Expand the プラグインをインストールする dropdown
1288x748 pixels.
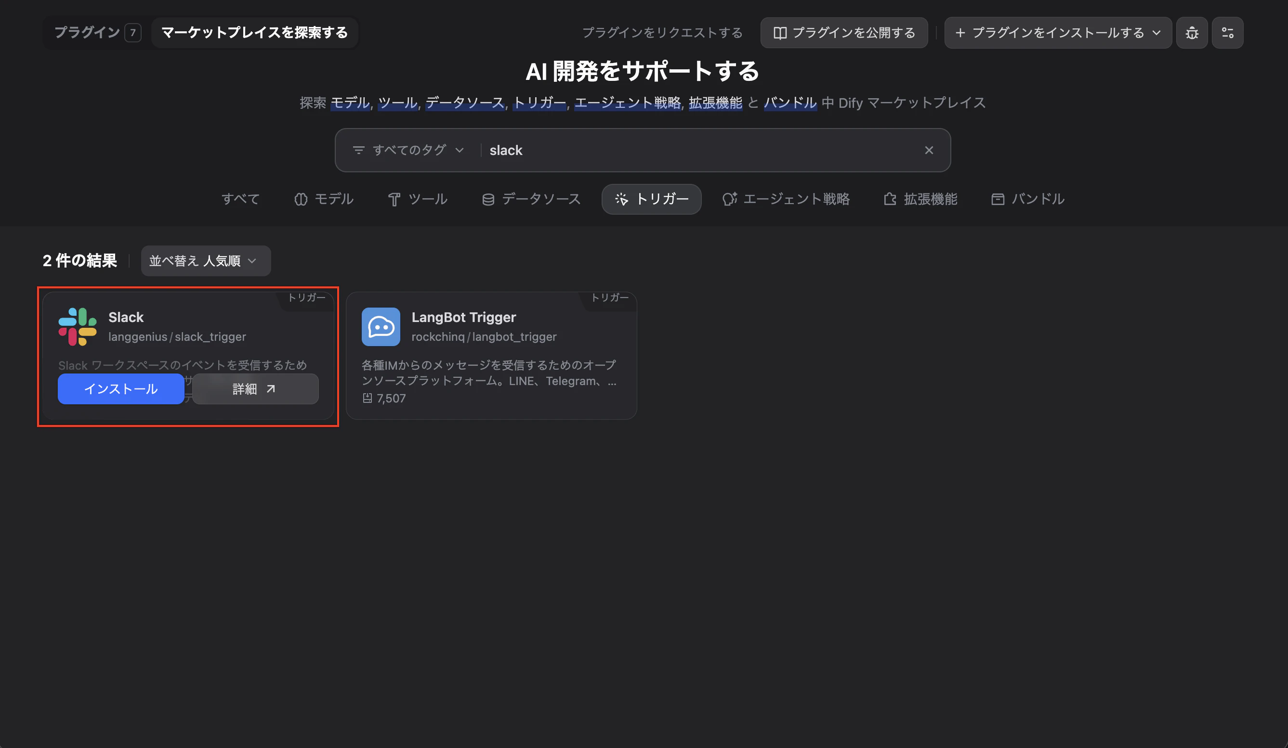coord(1058,33)
